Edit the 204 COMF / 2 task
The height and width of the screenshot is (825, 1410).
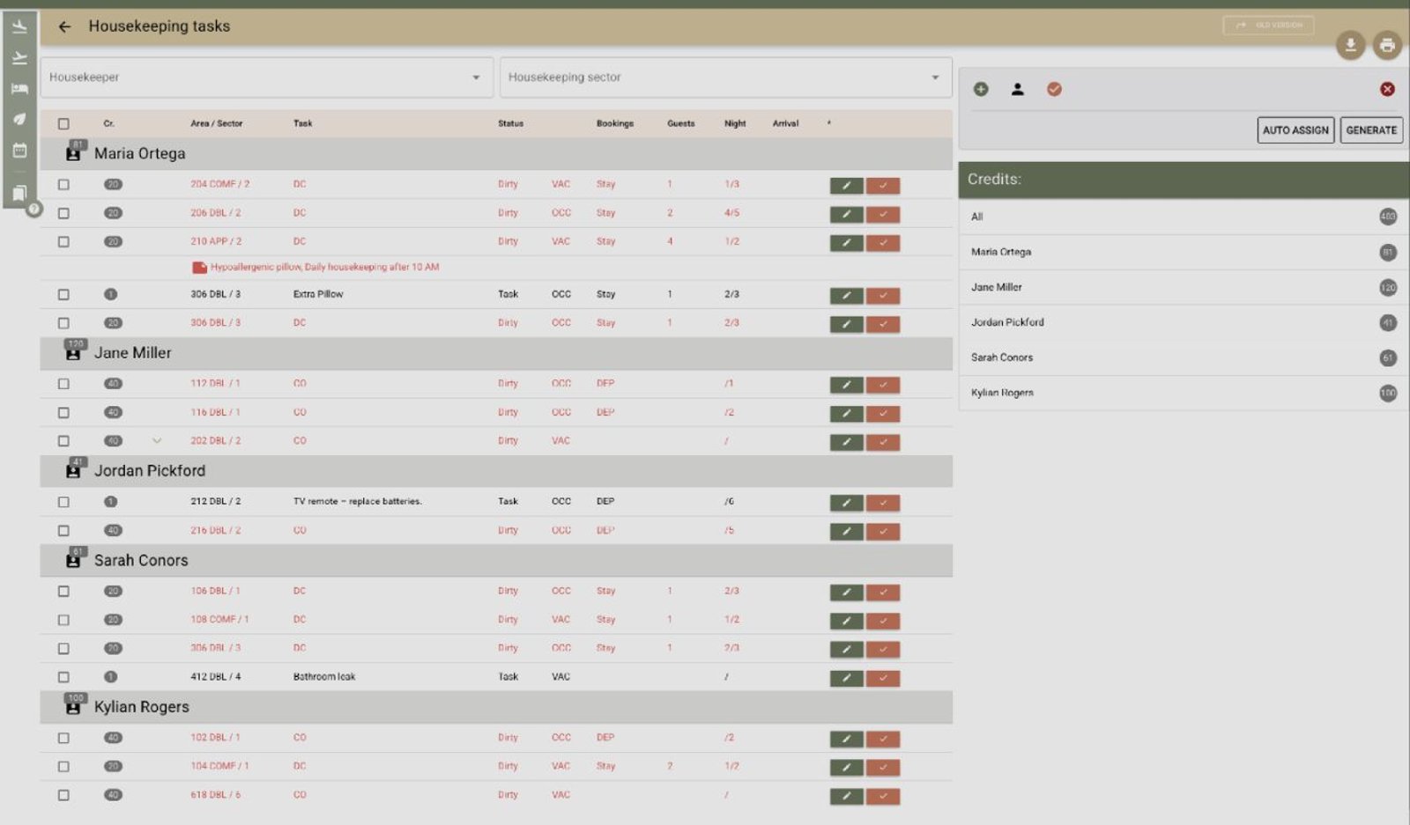click(846, 185)
